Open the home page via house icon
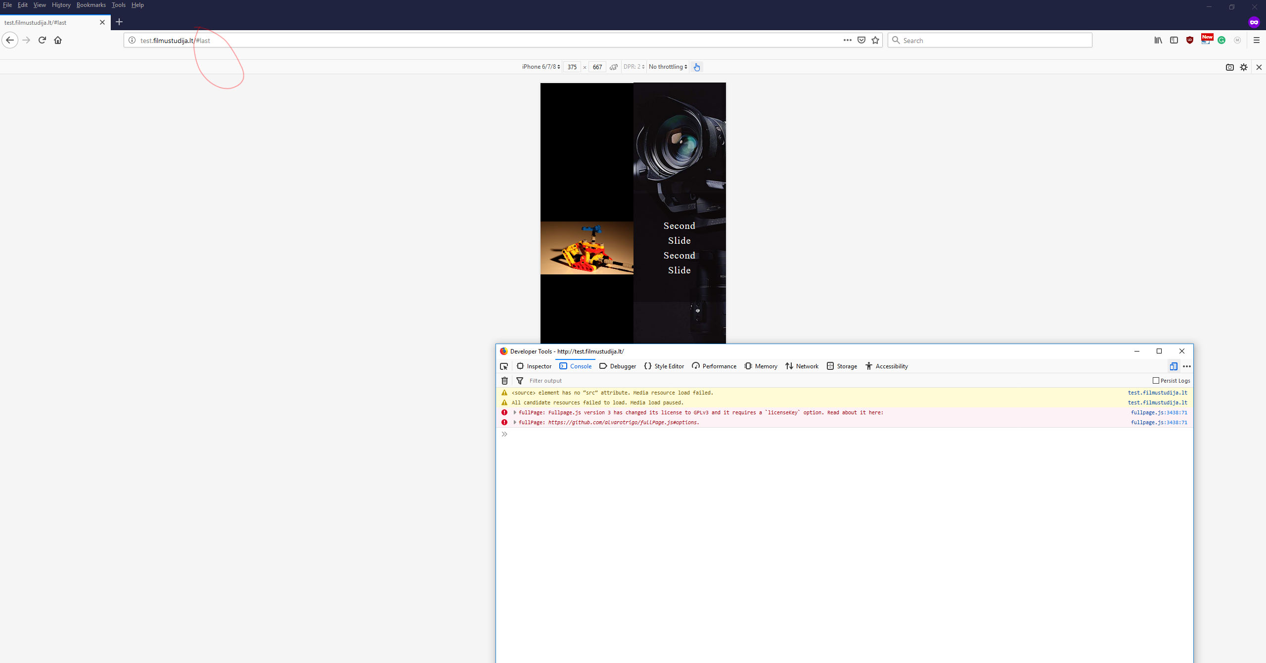Viewport: 1266px width, 663px height. [58, 40]
